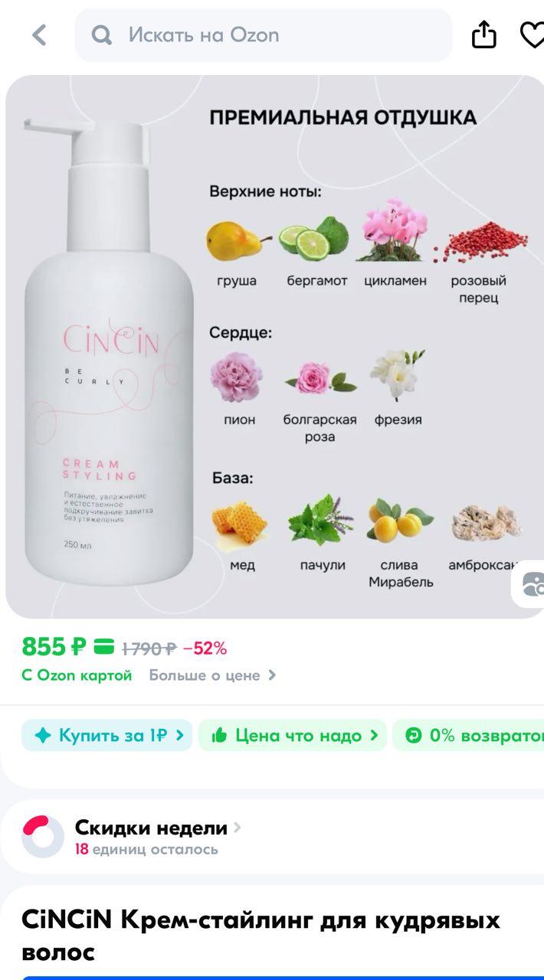Open Скидки недели chevron
Image resolution: width=544 pixels, height=980 pixels.
pos(238,827)
